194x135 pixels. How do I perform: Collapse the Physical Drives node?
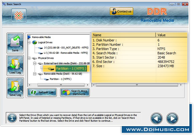[x=29, y=58]
